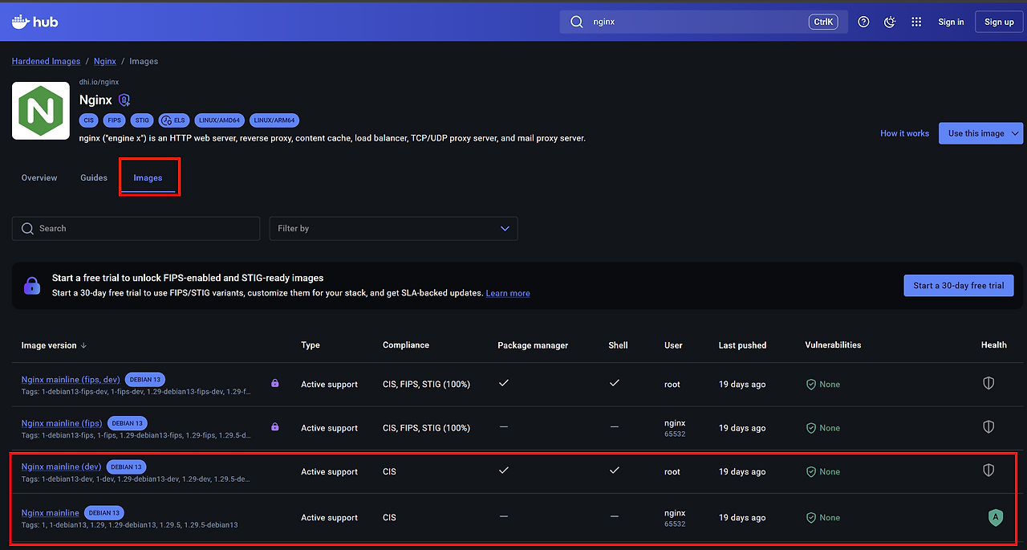Expand the Filter by dropdown

[x=393, y=229]
